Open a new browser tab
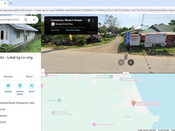This screenshot has width=175, height=131. coord(11,3)
